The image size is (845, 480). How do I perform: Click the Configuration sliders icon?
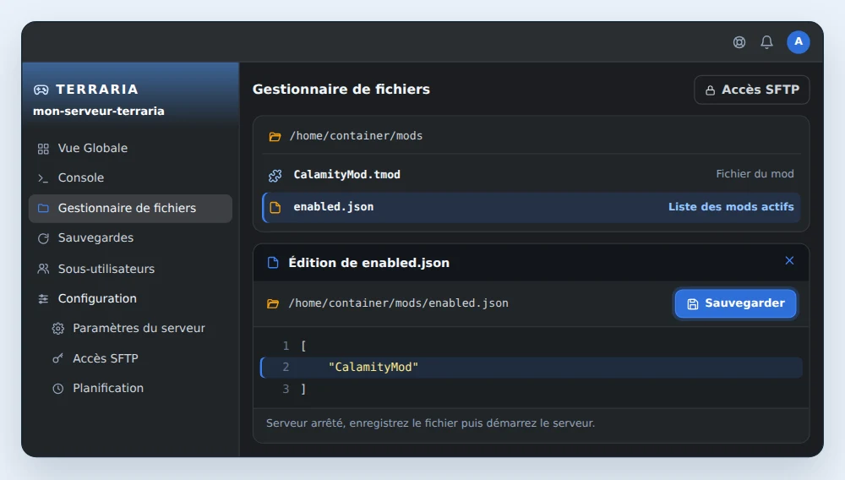point(43,299)
